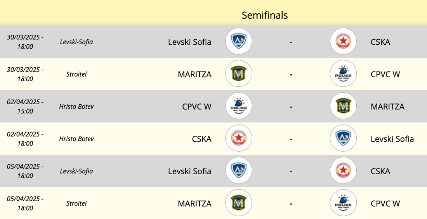427x219 pixels.
Task: Click CSKA logo in 30/03 Levski-Sofia venue match
Action: [343, 41]
